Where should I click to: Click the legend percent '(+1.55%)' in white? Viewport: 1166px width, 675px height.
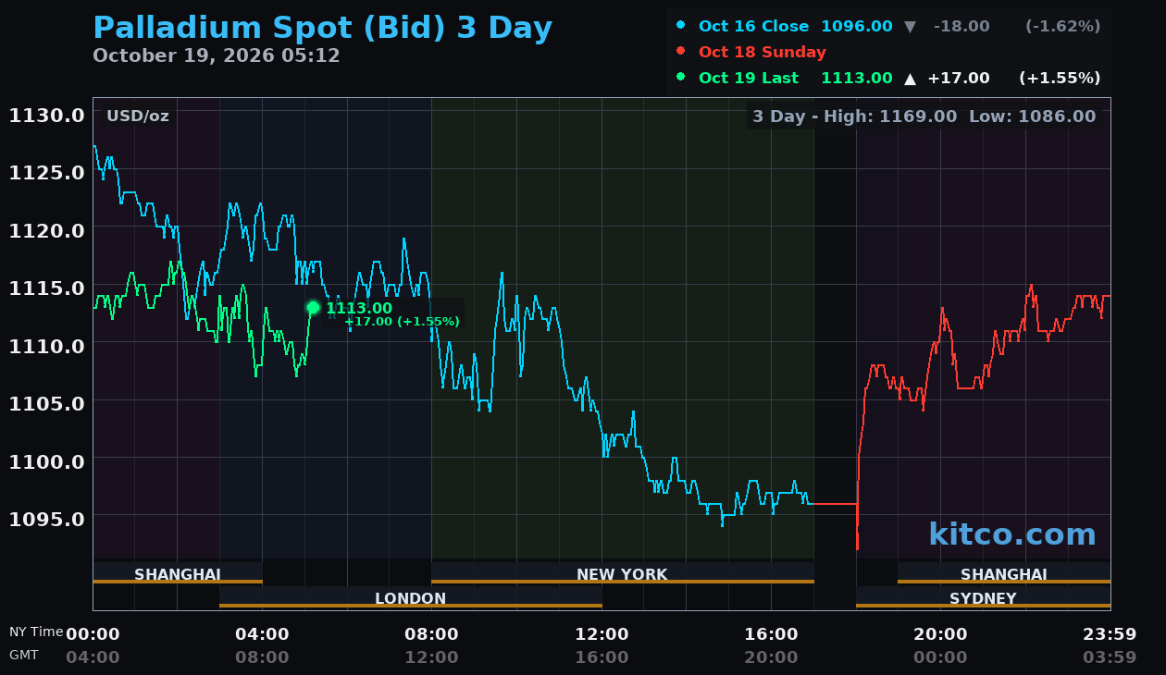pyautogui.click(x=1060, y=79)
